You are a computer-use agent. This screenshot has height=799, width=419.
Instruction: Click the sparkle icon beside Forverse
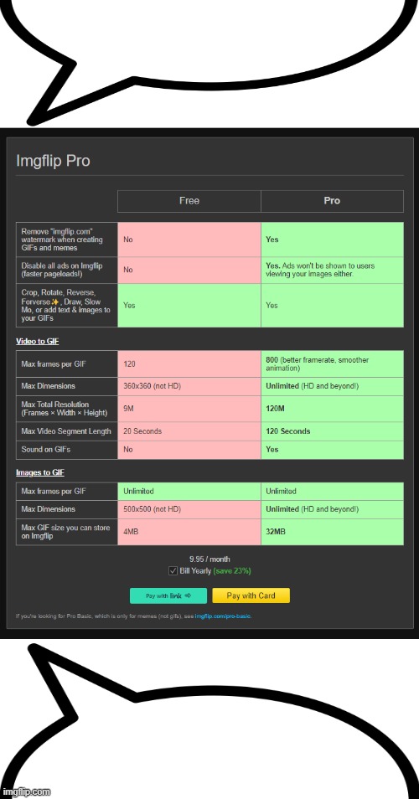(55, 302)
